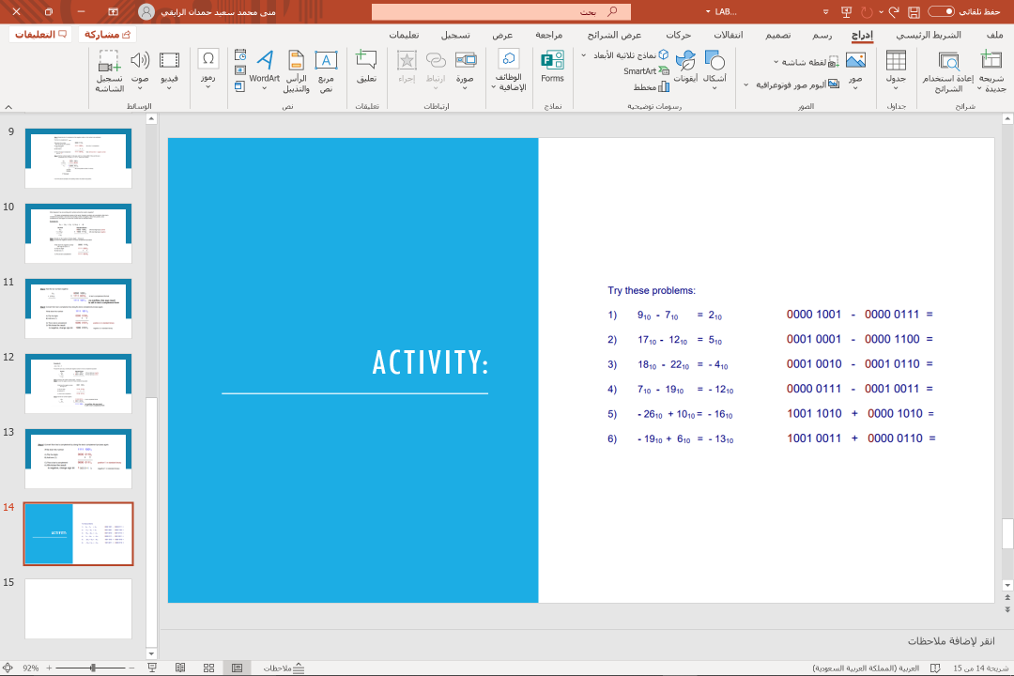Screen dimensions: 1014x676
Task: Click zoom percentage 92%
Action: (x=30, y=668)
